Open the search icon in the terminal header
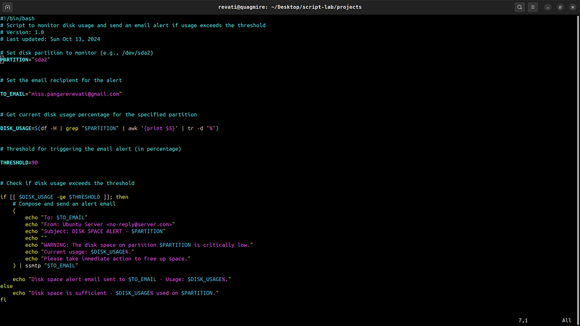Image resolution: width=580 pixels, height=326 pixels. pyautogui.click(x=520, y=7)
